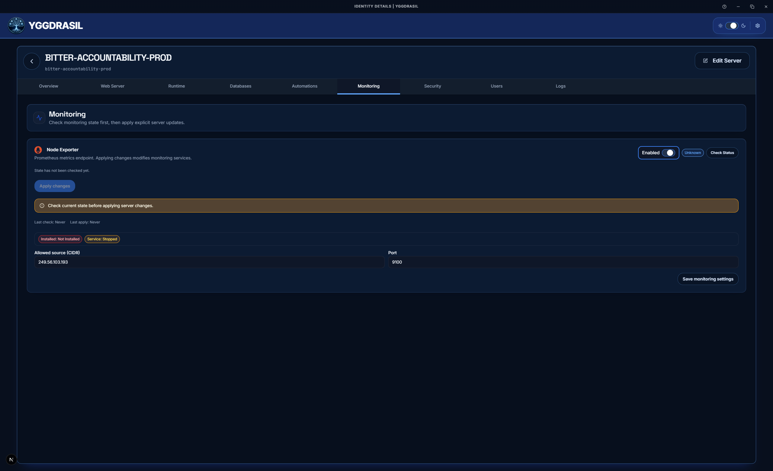Click the Unknown status badge
This screenshot has height=471, width=773.
693,153
